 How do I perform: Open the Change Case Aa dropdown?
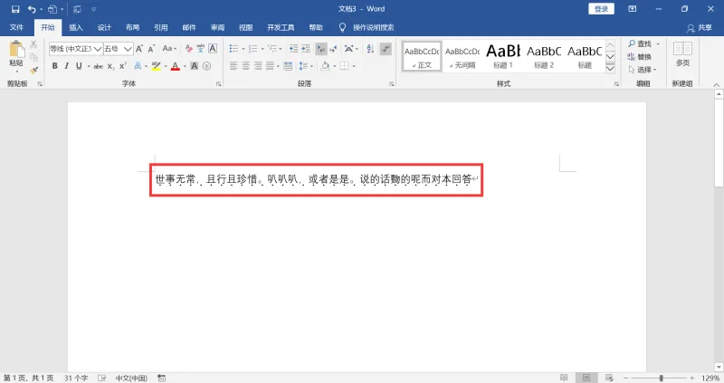pos(169,49)
